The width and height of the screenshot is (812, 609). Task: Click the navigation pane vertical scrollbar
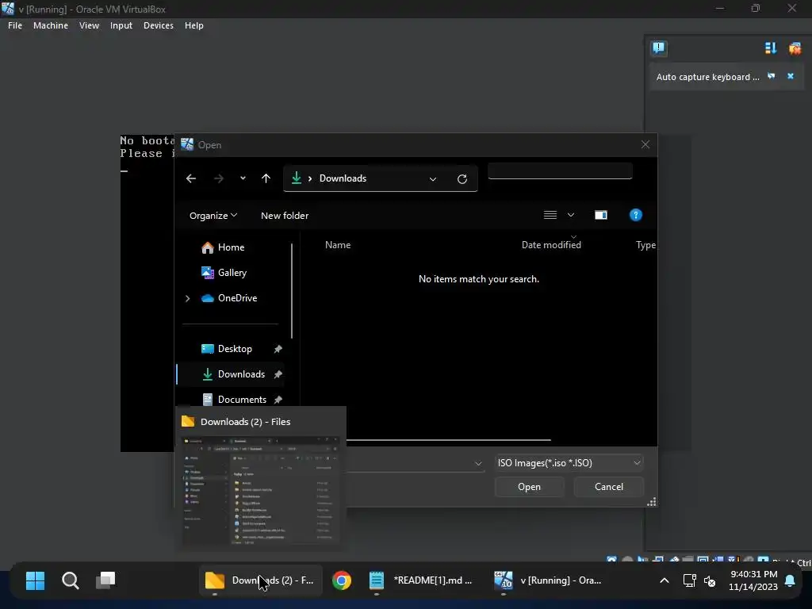pos(292,291)
